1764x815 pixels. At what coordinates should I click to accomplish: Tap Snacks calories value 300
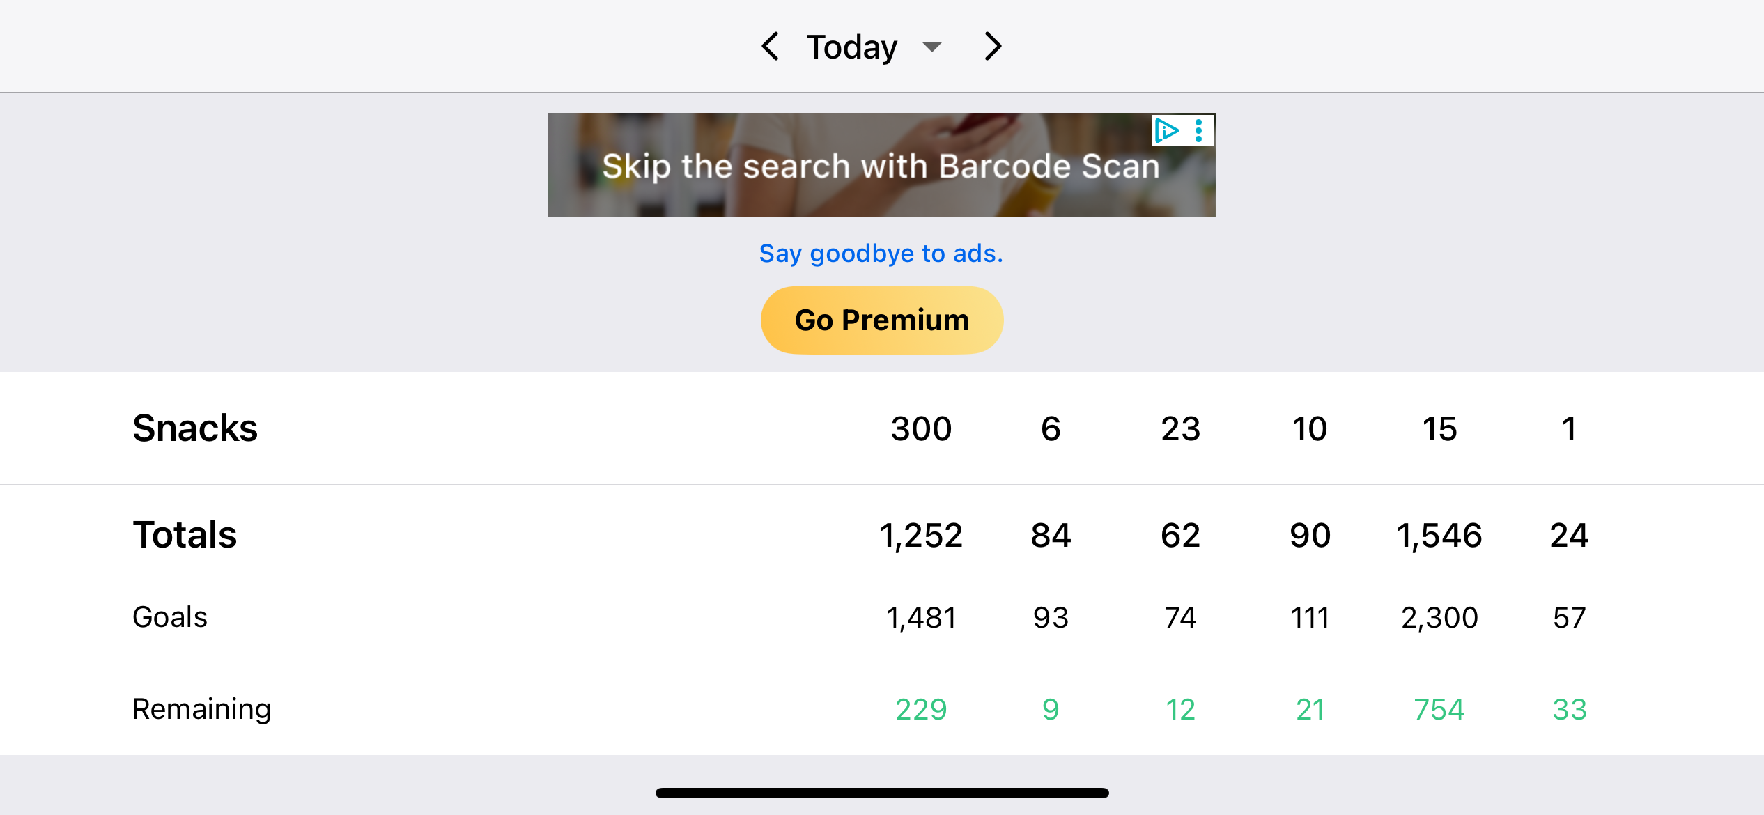point(921,429)
